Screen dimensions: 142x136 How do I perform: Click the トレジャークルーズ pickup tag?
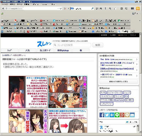pyautogui.click(x=114, y=93)
